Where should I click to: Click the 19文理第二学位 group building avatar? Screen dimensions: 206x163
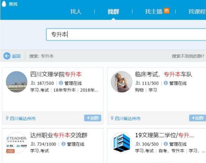pos(121,143)
